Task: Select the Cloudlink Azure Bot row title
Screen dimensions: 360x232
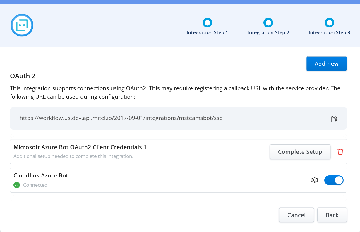Action: (x=41, y=176)
